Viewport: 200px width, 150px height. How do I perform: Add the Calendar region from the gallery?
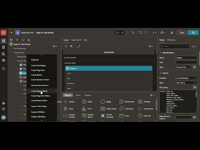tap(144, 102)
